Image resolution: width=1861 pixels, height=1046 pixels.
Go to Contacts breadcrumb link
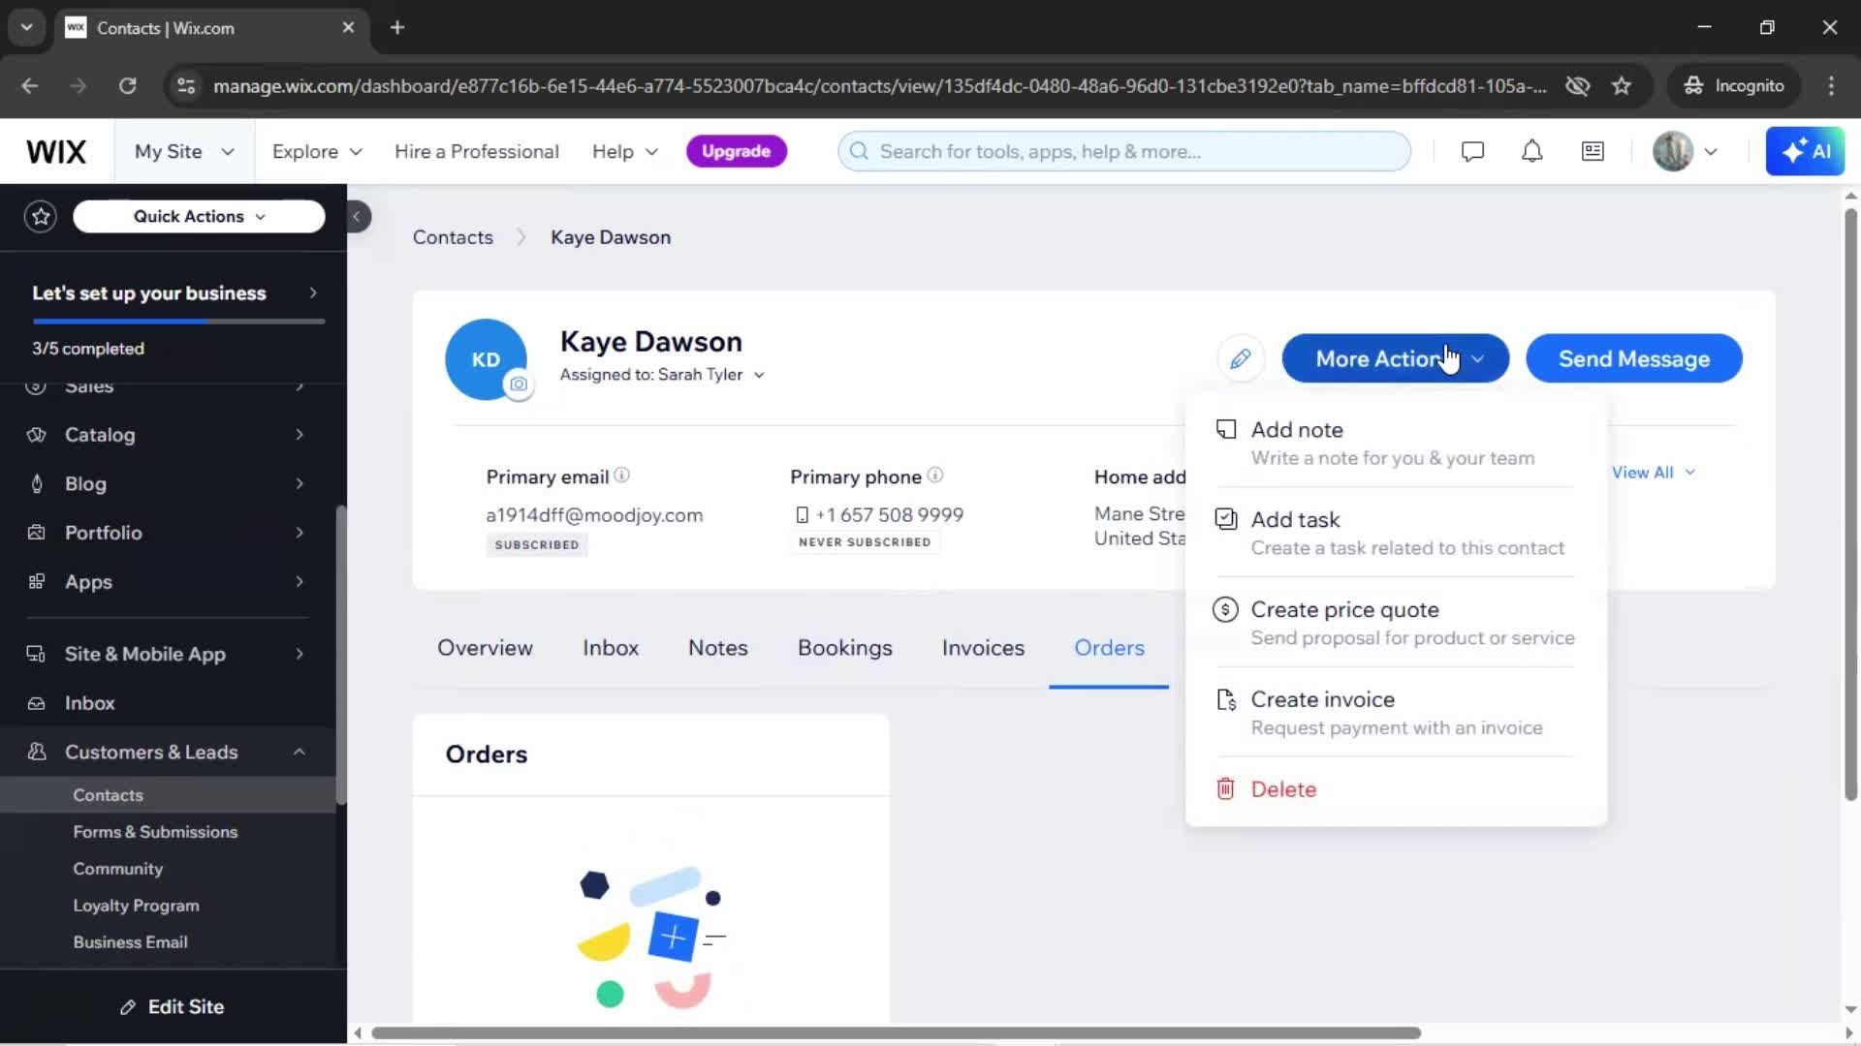coord(453,237)
